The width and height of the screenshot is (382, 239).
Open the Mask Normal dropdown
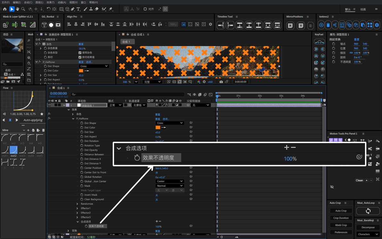click(x=170, y=186)
